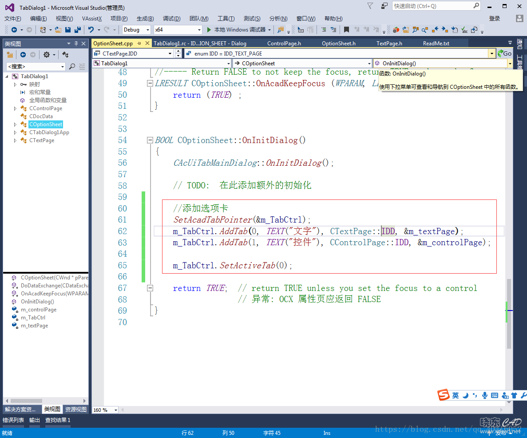Click the VA spell check abc icon
Screen dimensions: 527x438
click(464, 30)
